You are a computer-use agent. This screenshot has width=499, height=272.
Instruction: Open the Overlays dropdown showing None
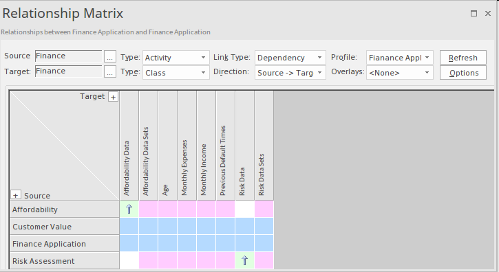pyautogui.click(x=399, y=73)
